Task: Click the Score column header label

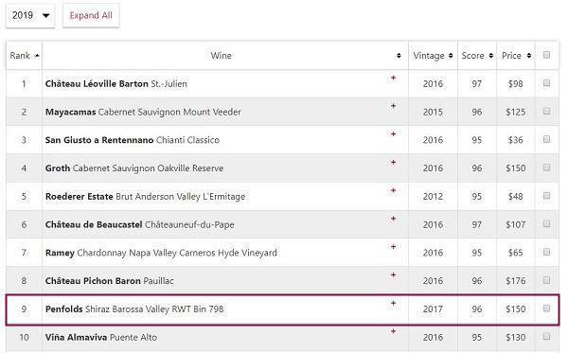Action: tap(472, 56)
